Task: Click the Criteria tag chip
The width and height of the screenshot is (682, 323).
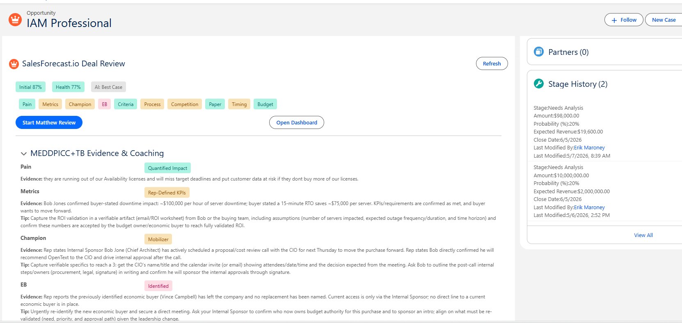Action: point(126,104)
